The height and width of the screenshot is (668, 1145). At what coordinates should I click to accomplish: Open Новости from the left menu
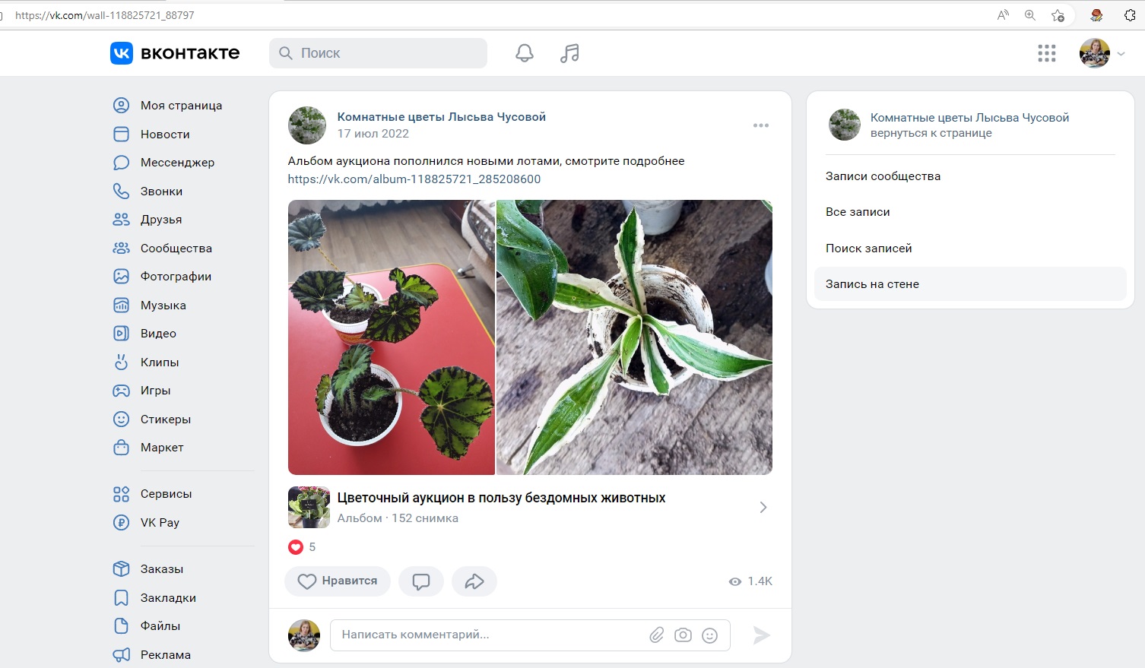pyautogui.click(x=165, y=135)
